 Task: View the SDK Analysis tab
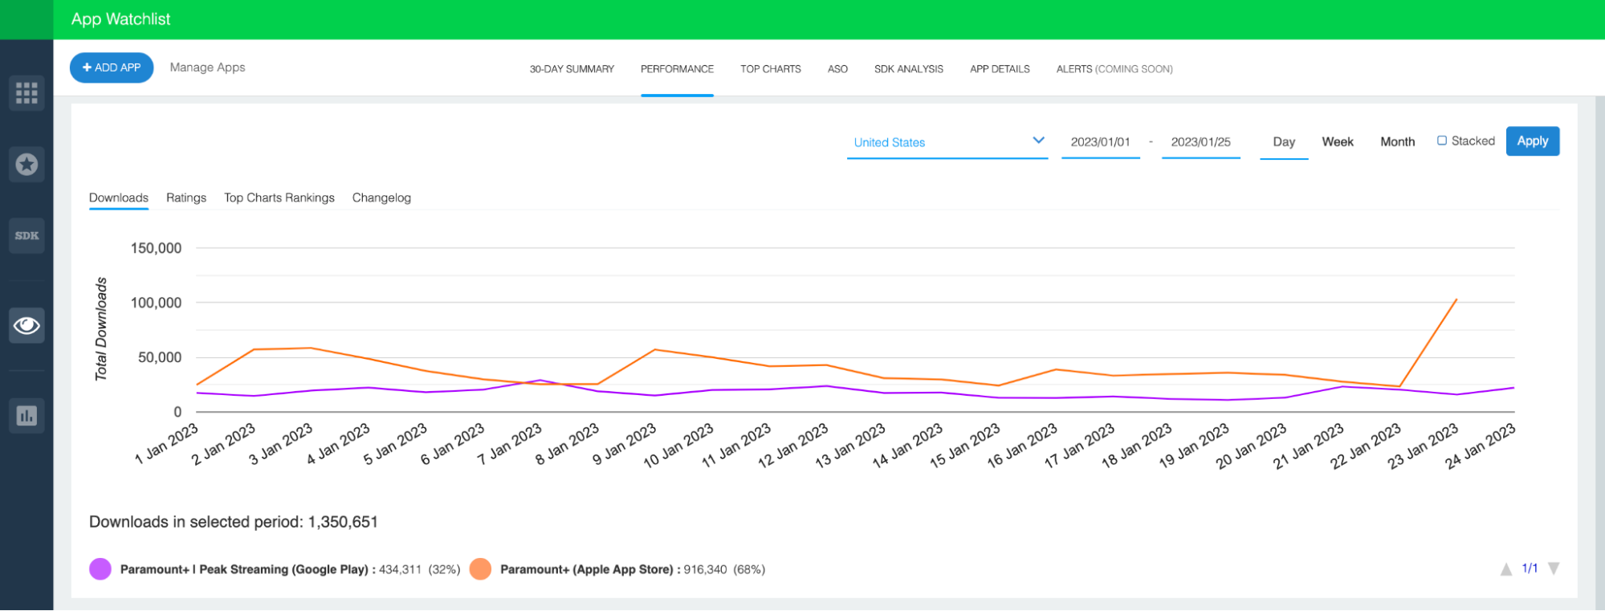coord(909,69)
